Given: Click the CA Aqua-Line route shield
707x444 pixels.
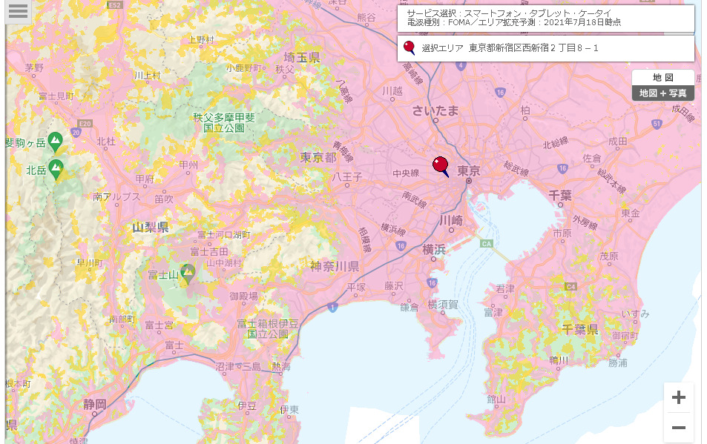Looking at the screenshot, I should tap(486, 243).
